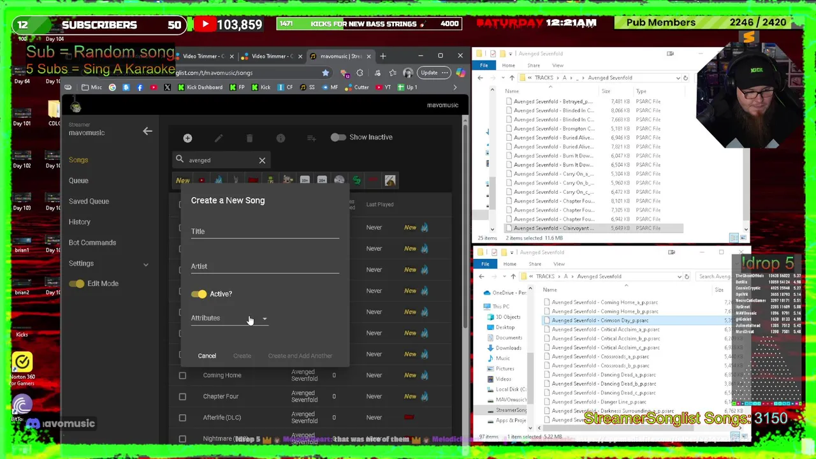Screen dimensions: 816x459
Task: Clear the 'avenged' search with the X icon
Action: click(262, 160)
